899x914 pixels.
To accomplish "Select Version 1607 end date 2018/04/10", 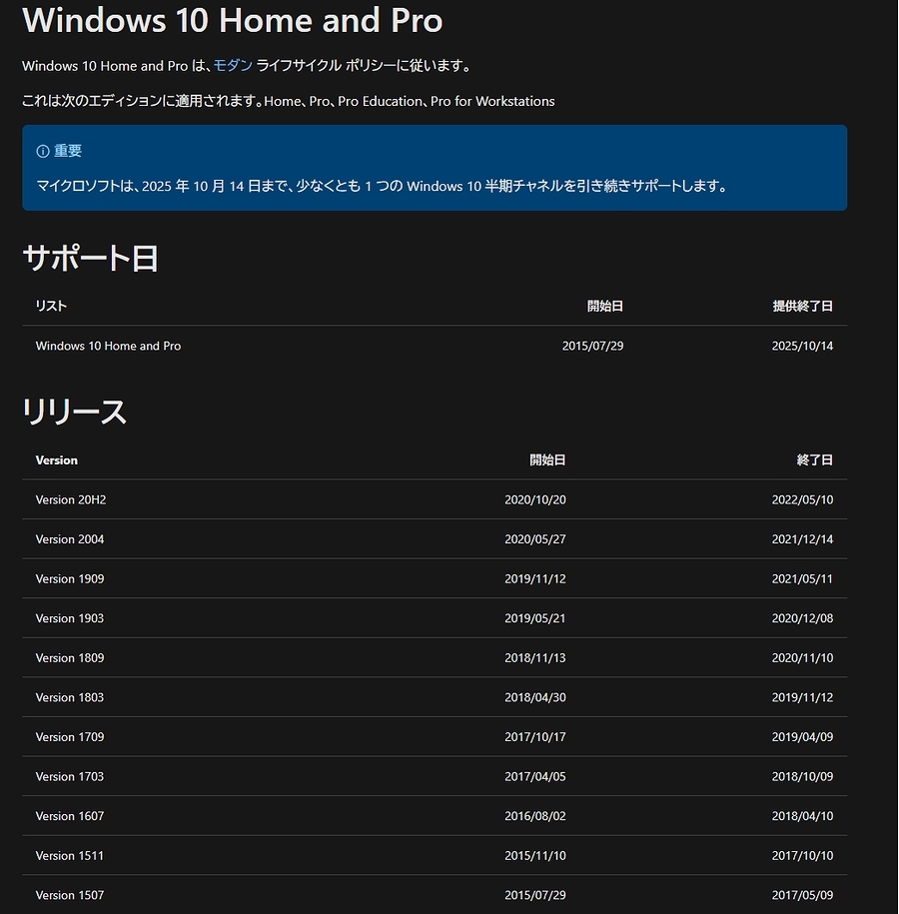I will point(802,817).
